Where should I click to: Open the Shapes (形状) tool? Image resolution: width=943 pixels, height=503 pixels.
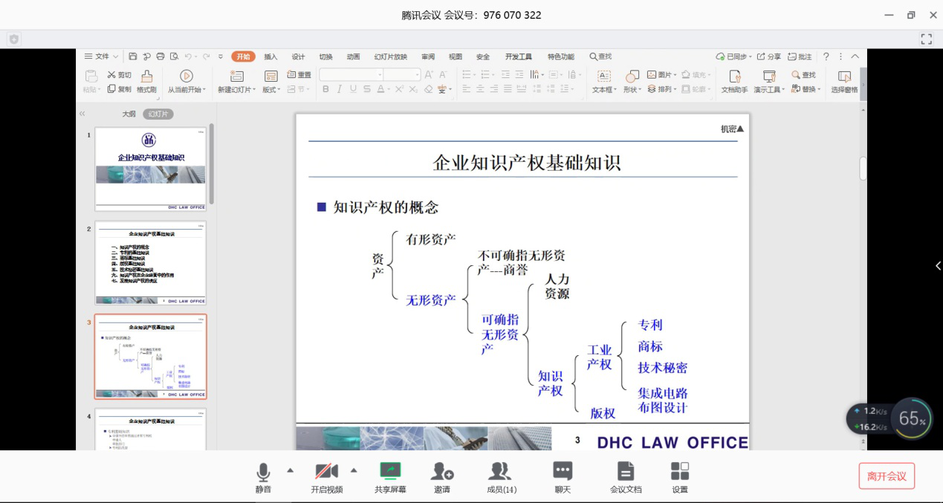pos(632,82)
